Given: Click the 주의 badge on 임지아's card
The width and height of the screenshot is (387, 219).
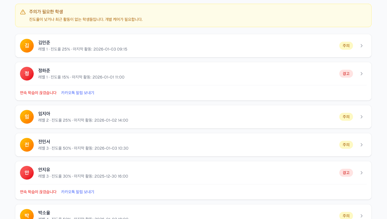Looking at the screenshot, I should 346,116.
